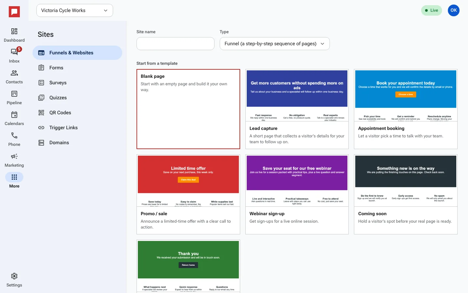Open the Marketing megaphone icon
Image resolution: width=468 pixels, height=293 pixels.
[x=14, y=156]
